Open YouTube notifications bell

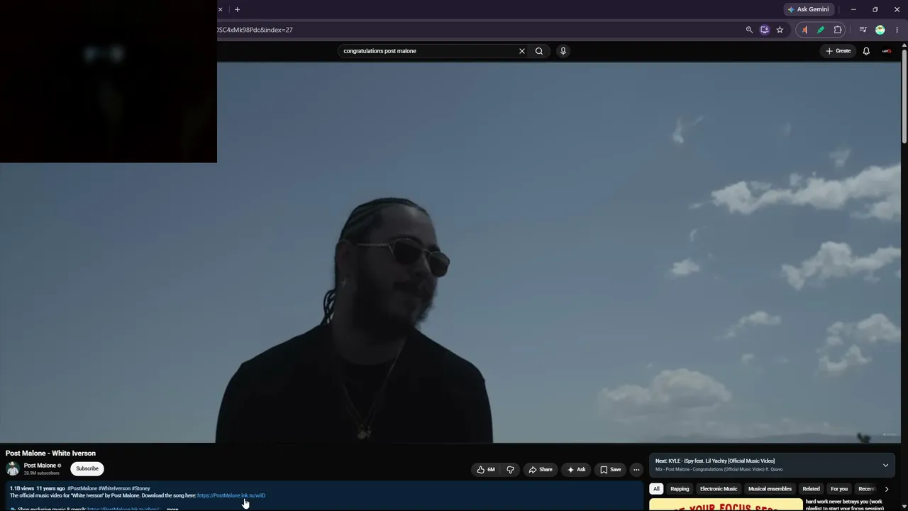pyautogui.click(x=866, y=51)
